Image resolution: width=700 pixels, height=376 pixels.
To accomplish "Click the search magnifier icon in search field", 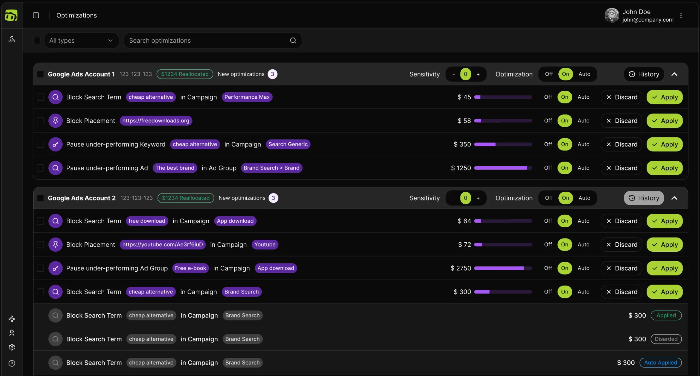I will point(293,40).
